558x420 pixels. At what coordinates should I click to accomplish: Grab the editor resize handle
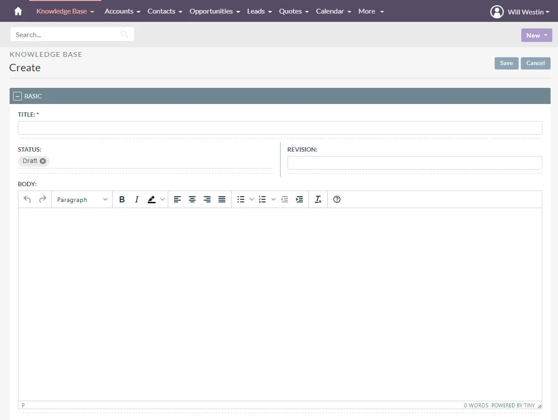[x=540, y=406]
